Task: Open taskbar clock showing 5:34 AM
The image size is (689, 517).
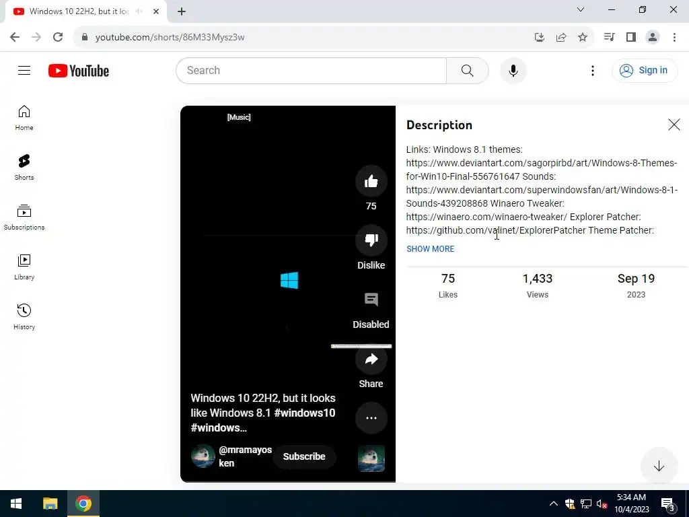Action: click(631, 504)
